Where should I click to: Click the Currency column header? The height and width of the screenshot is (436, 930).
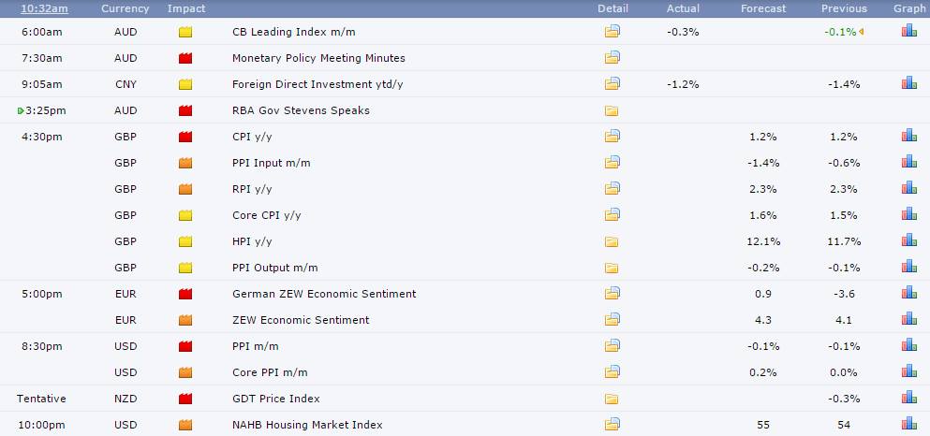tap(125, 8)
